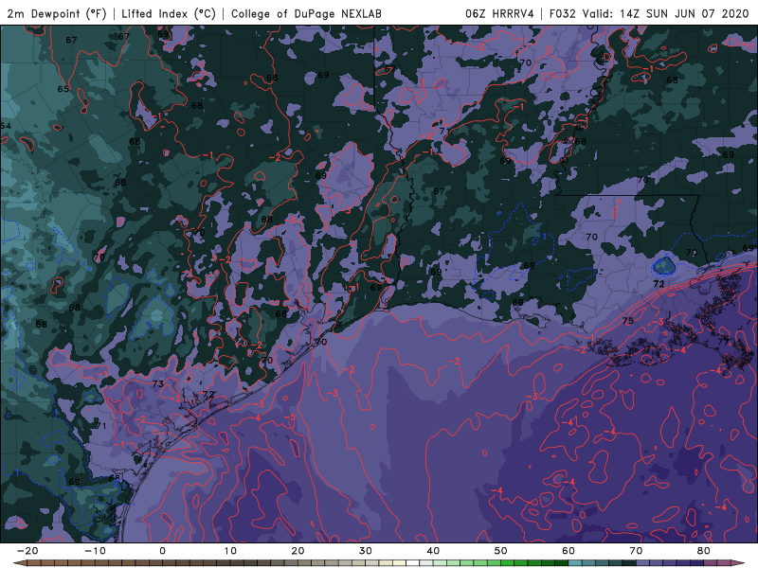Click the "73" dewpoint value on the map
758x568 pixels.
pos(157,384)
